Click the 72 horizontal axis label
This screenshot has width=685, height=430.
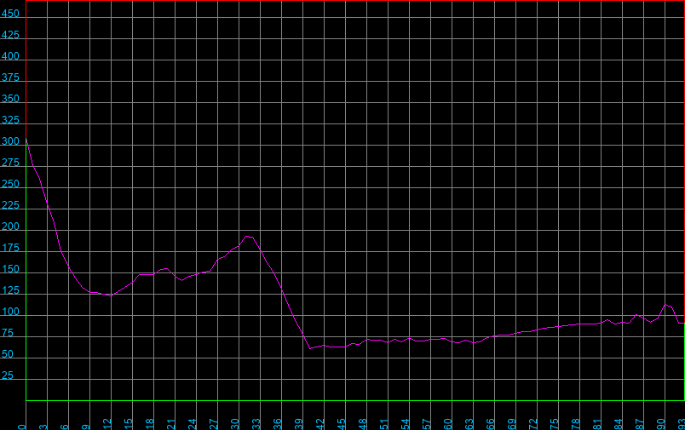(533, 424)
